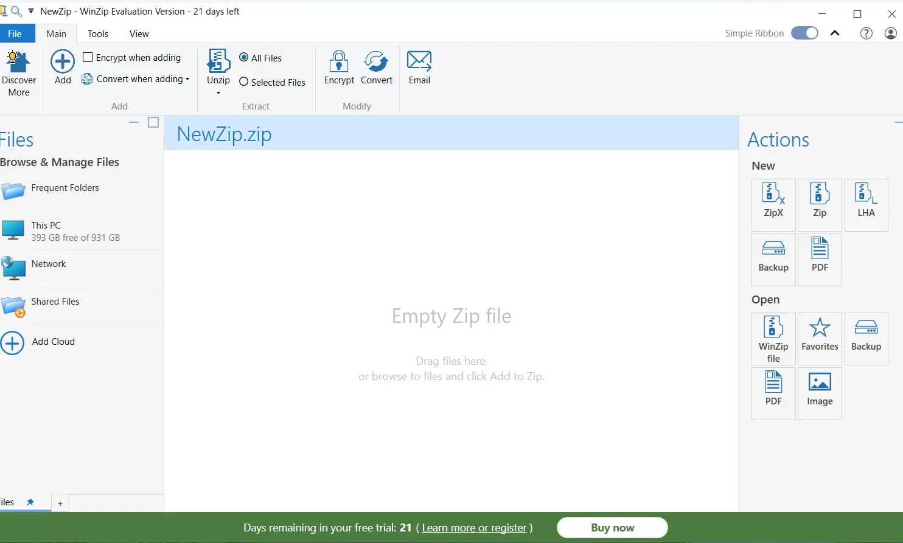Open a WinZip file

pos(773,339)
